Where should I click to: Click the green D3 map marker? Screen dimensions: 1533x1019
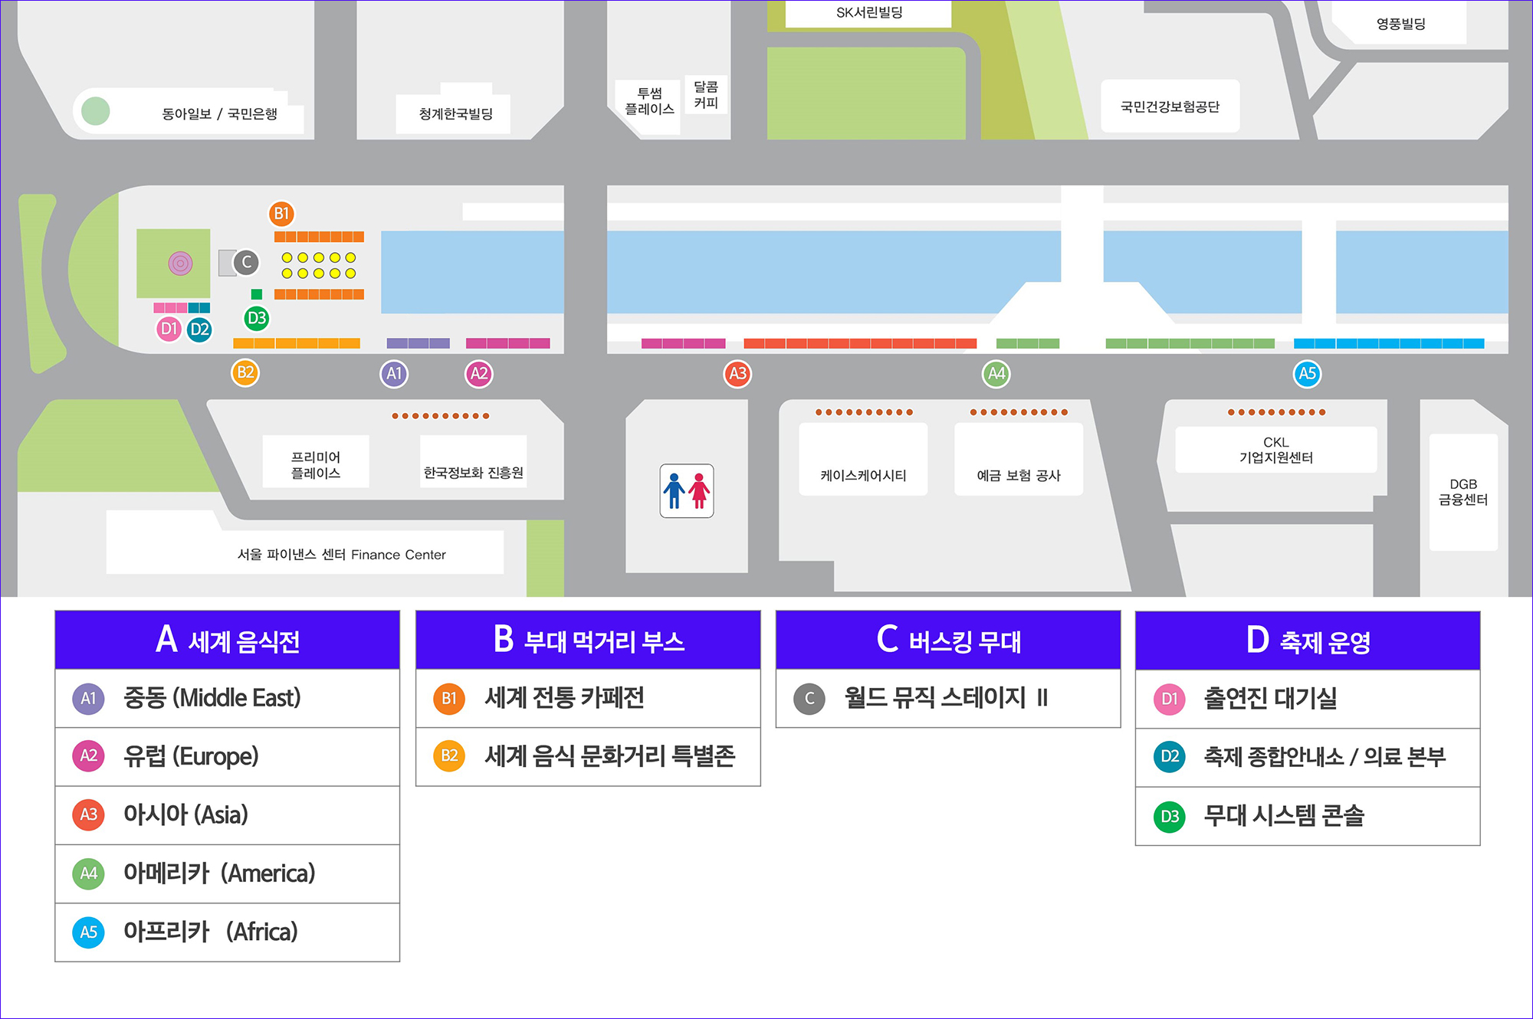[257, 318]
